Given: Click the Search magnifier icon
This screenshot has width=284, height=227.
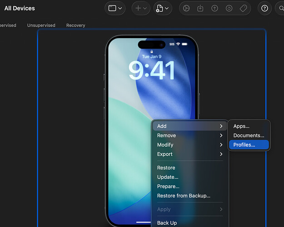Looking at the screenshot, I should 280,8.
